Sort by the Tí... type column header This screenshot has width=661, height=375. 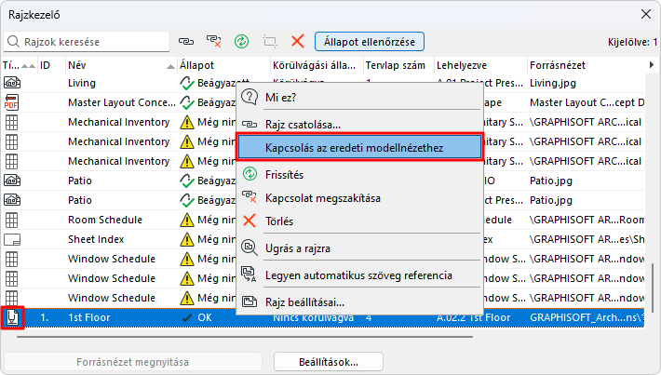19,65
